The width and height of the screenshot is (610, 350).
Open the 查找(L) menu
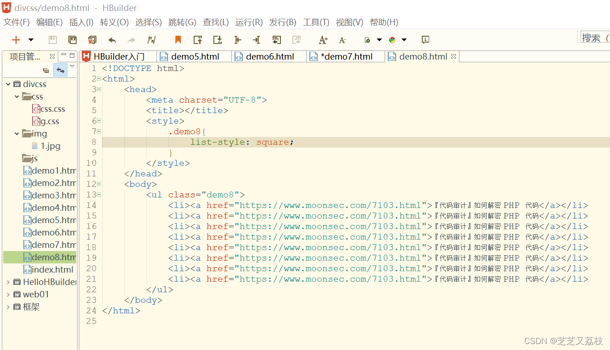pos(216,22)
